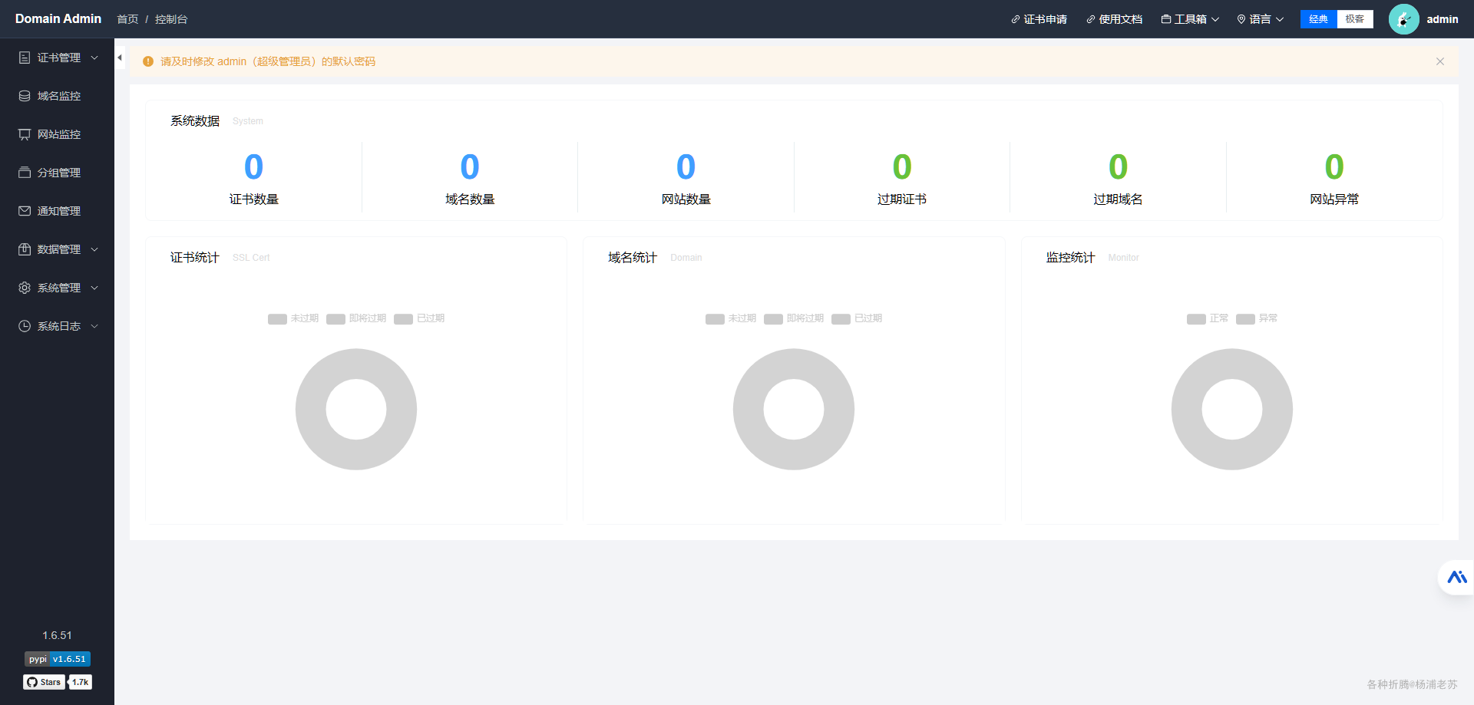Click the 域名监控 database icon in sidebar
This screenshot has width=1474, height=705.
pyautogui.click(x=25, y=96)
